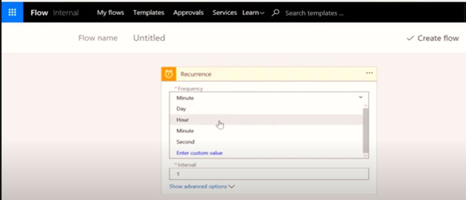Expand the Learn menu chevron
This screenshot has height=200, width=466.
tap(262, 13)
